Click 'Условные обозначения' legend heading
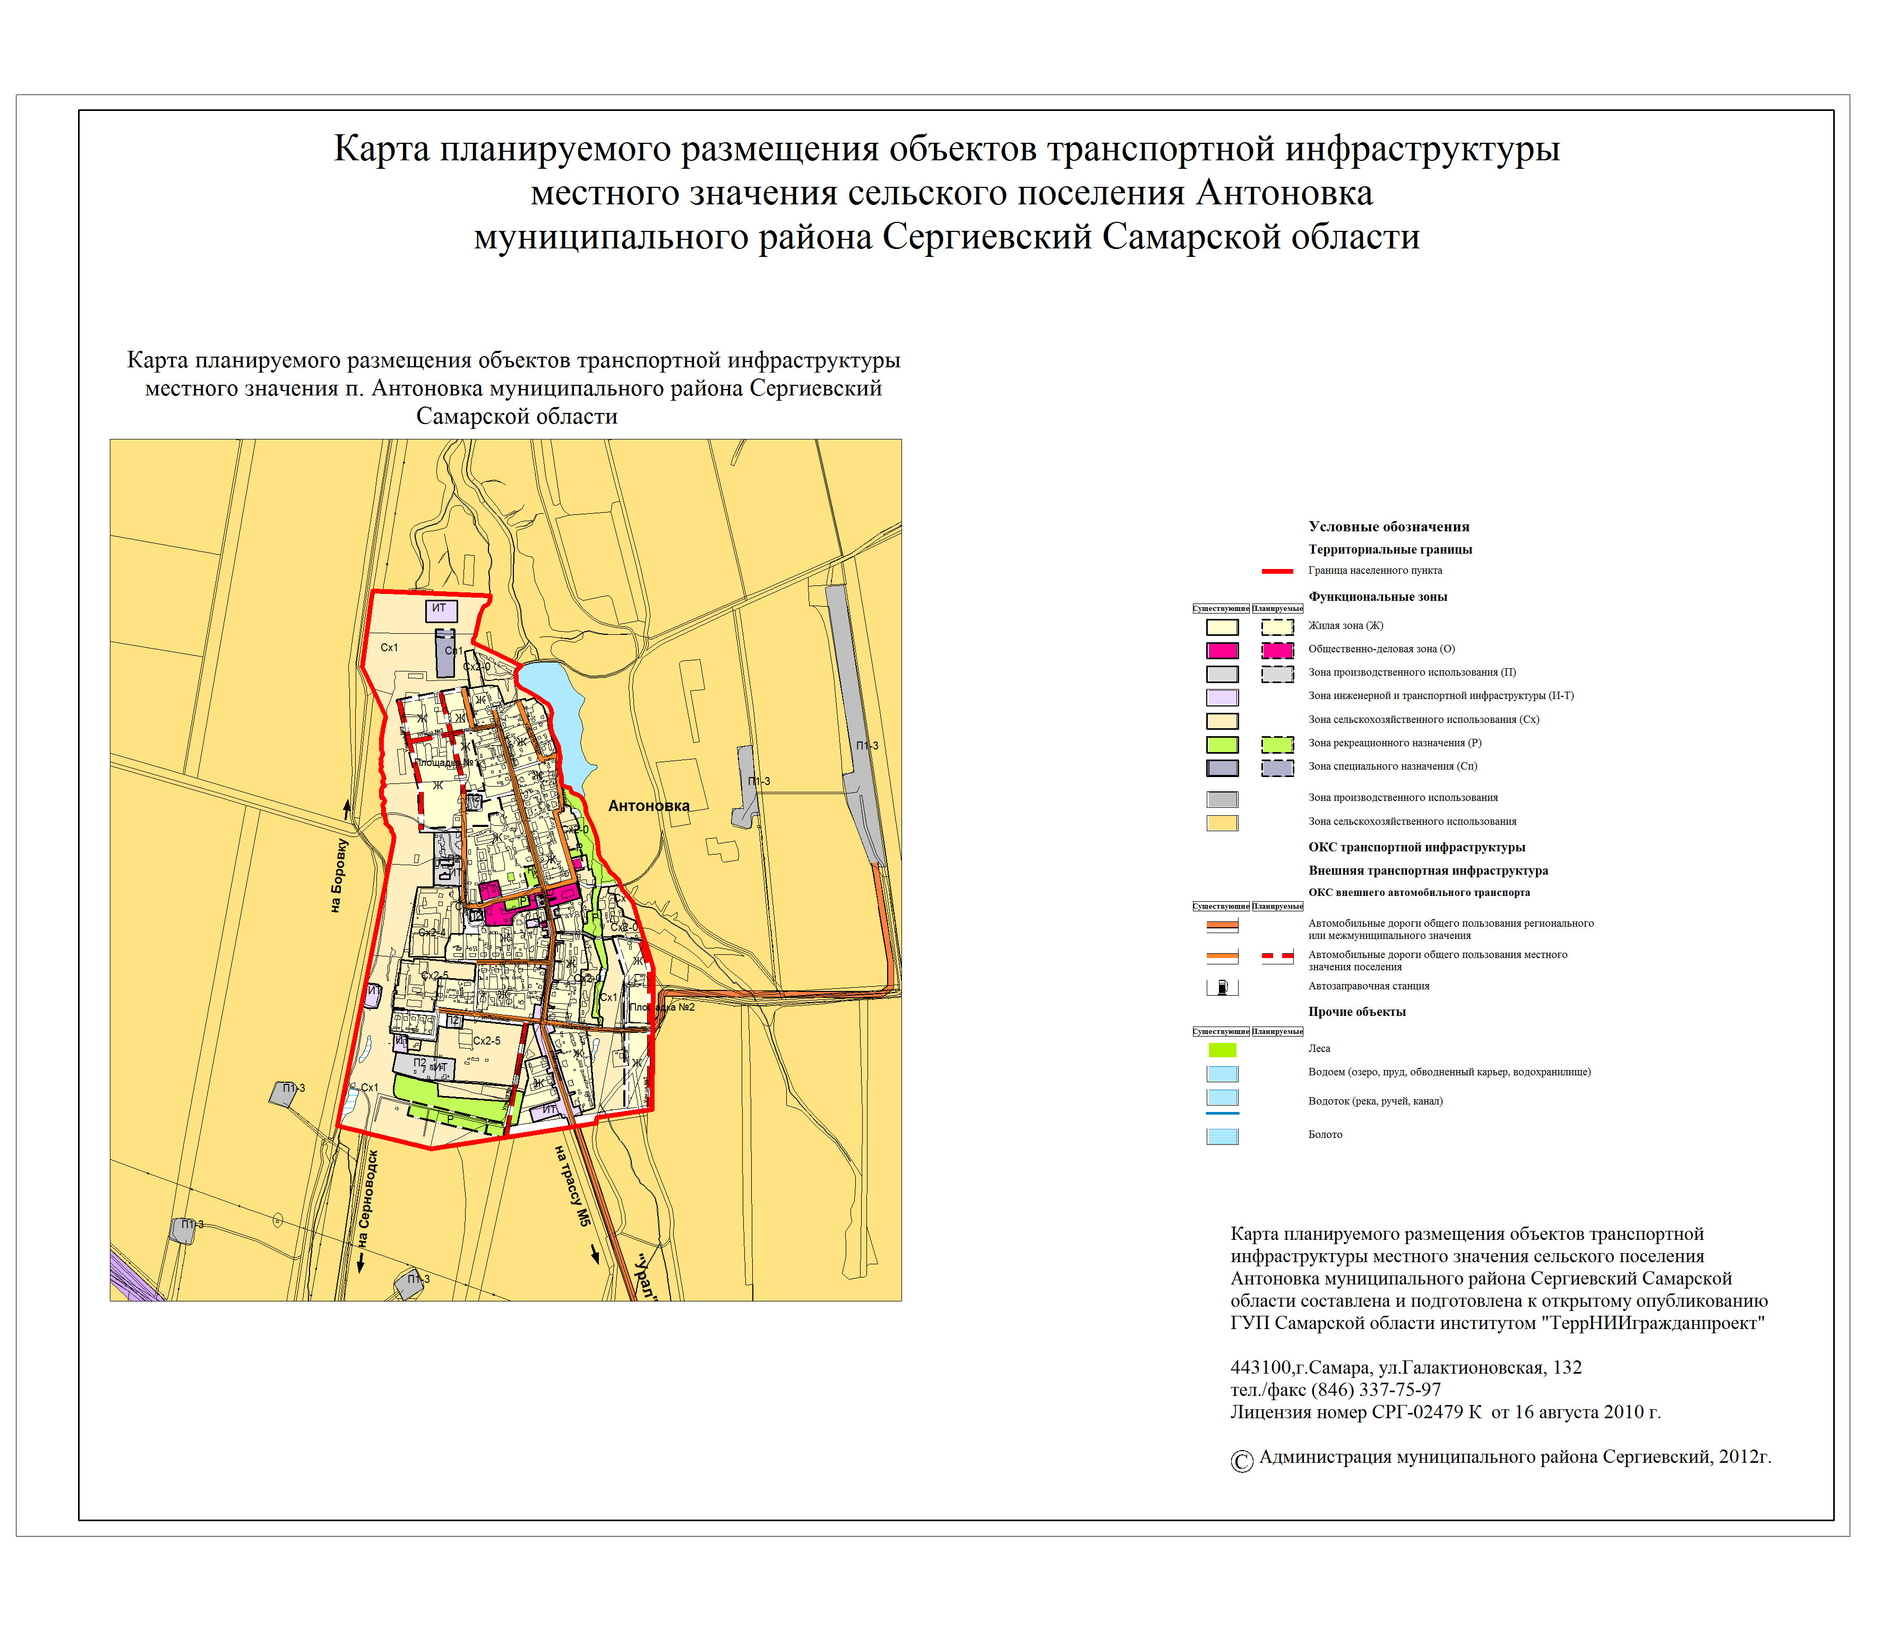Viewport: 1881px width, 1630px height. (1389, 527)
